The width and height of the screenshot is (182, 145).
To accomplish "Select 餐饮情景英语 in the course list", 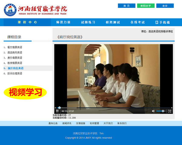I will click(15, 47).
